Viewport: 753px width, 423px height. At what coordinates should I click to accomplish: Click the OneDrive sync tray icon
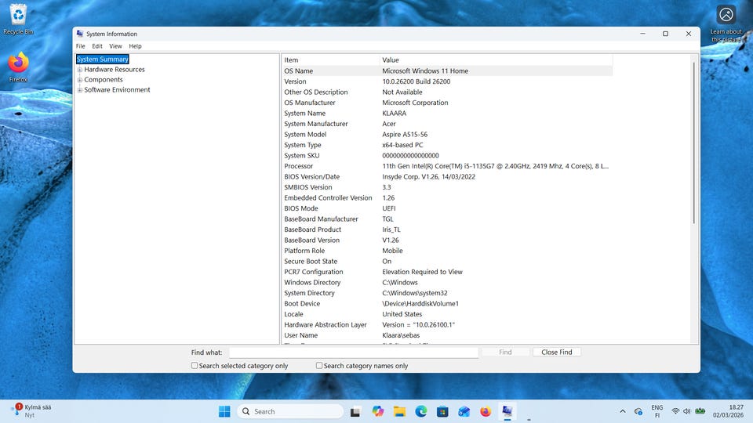(638, 411)
